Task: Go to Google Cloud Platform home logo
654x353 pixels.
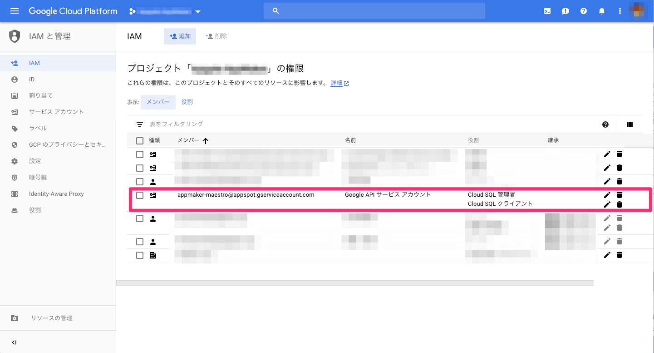Action: [x=73, y=11]
